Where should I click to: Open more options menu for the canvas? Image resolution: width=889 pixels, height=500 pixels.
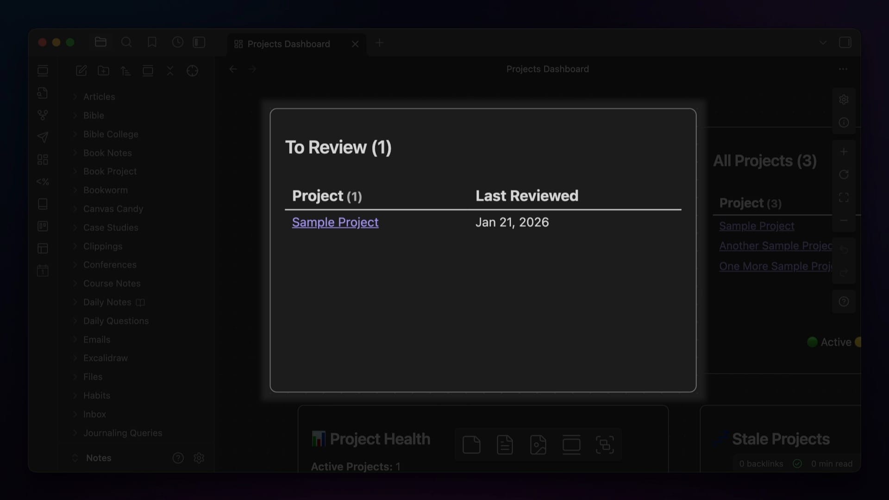click(x=843, y=69)
